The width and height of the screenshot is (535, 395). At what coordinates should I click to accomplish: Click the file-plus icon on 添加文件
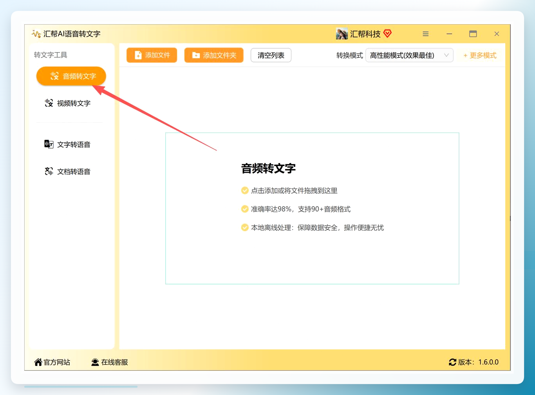[x=138, y=55]
